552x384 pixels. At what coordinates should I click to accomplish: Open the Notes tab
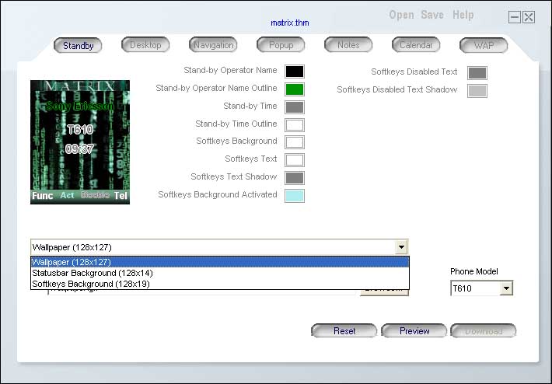point(348,45)
